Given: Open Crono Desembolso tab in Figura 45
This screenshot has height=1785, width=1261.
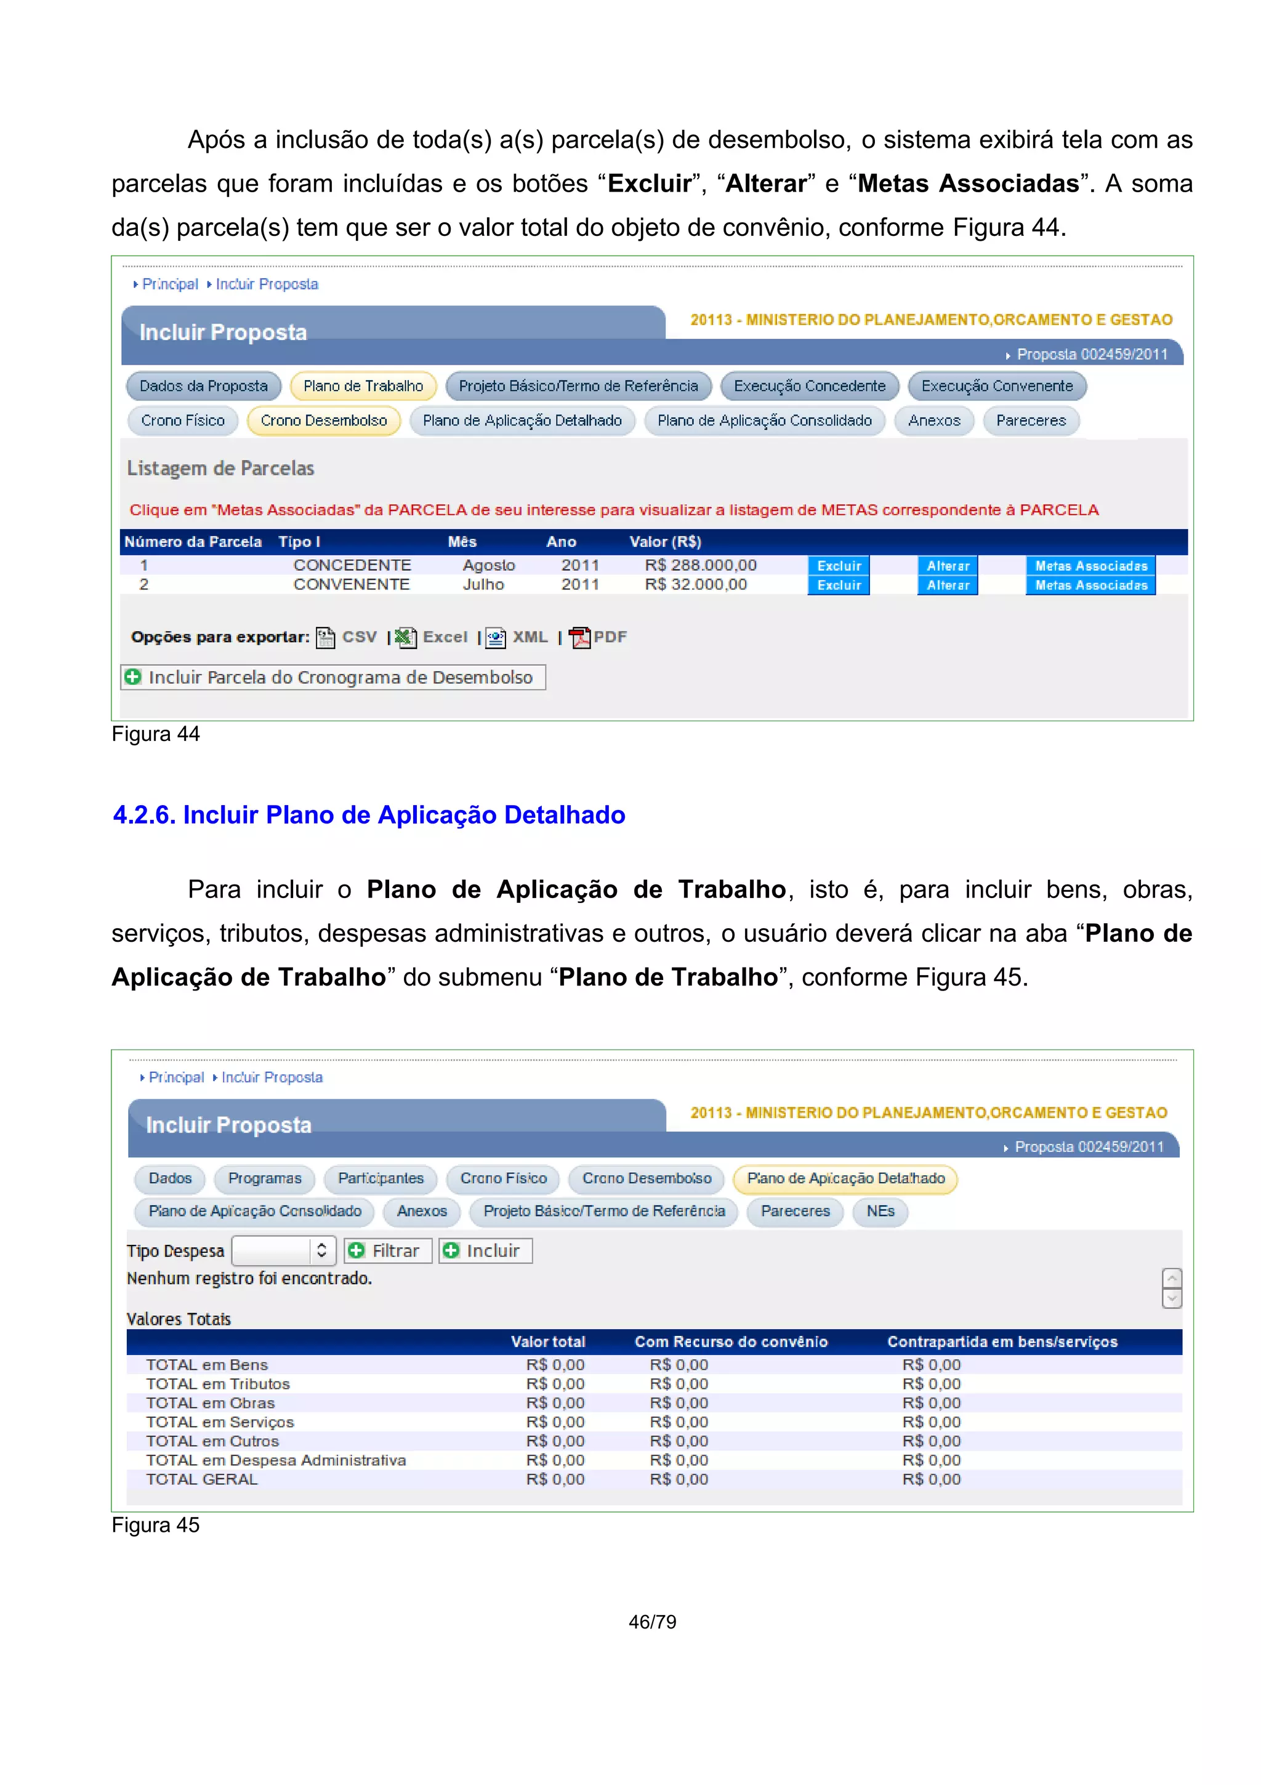Looking at the screenshot, I should click(x=647, y=1178).
